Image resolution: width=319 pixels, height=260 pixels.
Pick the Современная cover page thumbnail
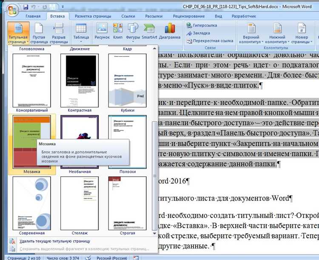[32, 203]
